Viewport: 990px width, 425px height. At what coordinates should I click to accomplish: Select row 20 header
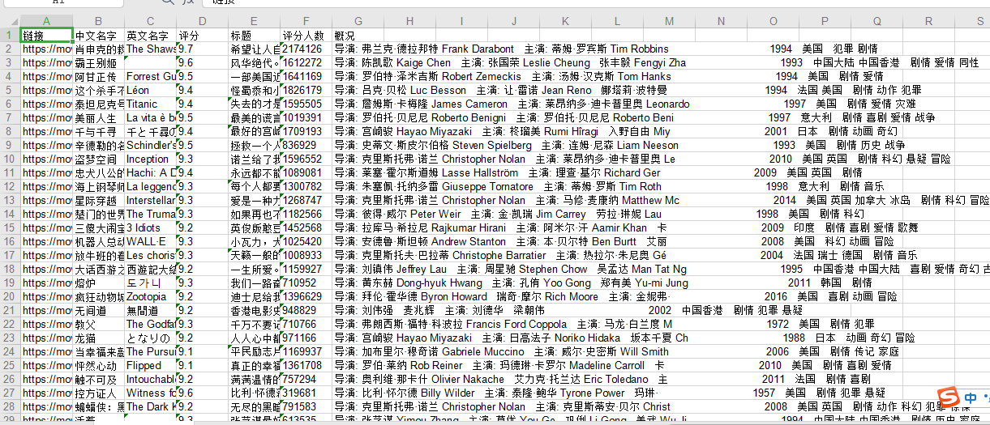(x=10, y=296)
